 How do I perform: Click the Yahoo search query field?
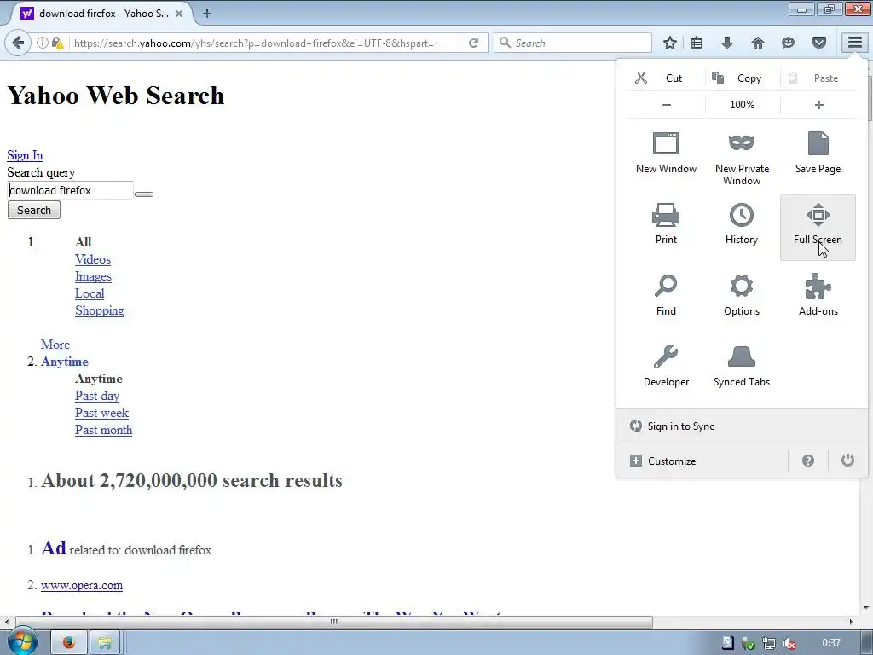(x=70, y=190)
